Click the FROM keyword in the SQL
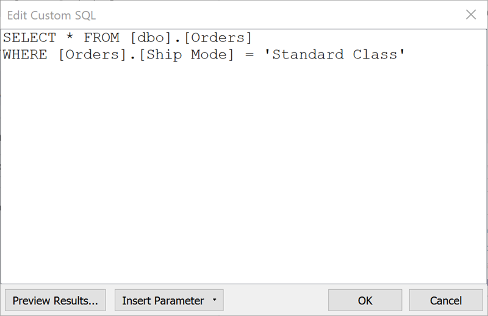The width and height of the screenshot is (488, 316). (102, 38)
